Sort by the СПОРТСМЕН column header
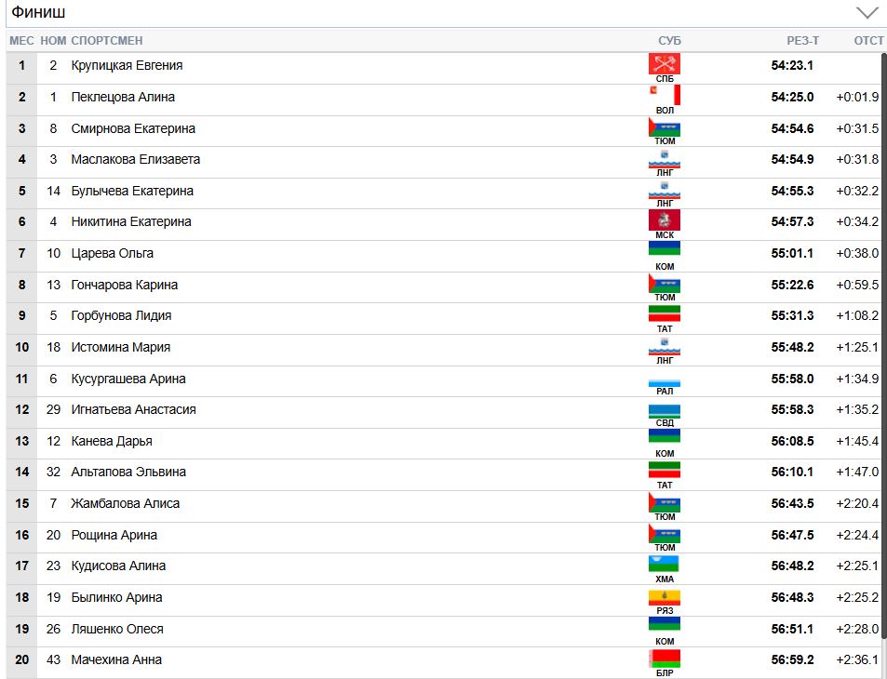The image size is (887, 679). point(107,41)
